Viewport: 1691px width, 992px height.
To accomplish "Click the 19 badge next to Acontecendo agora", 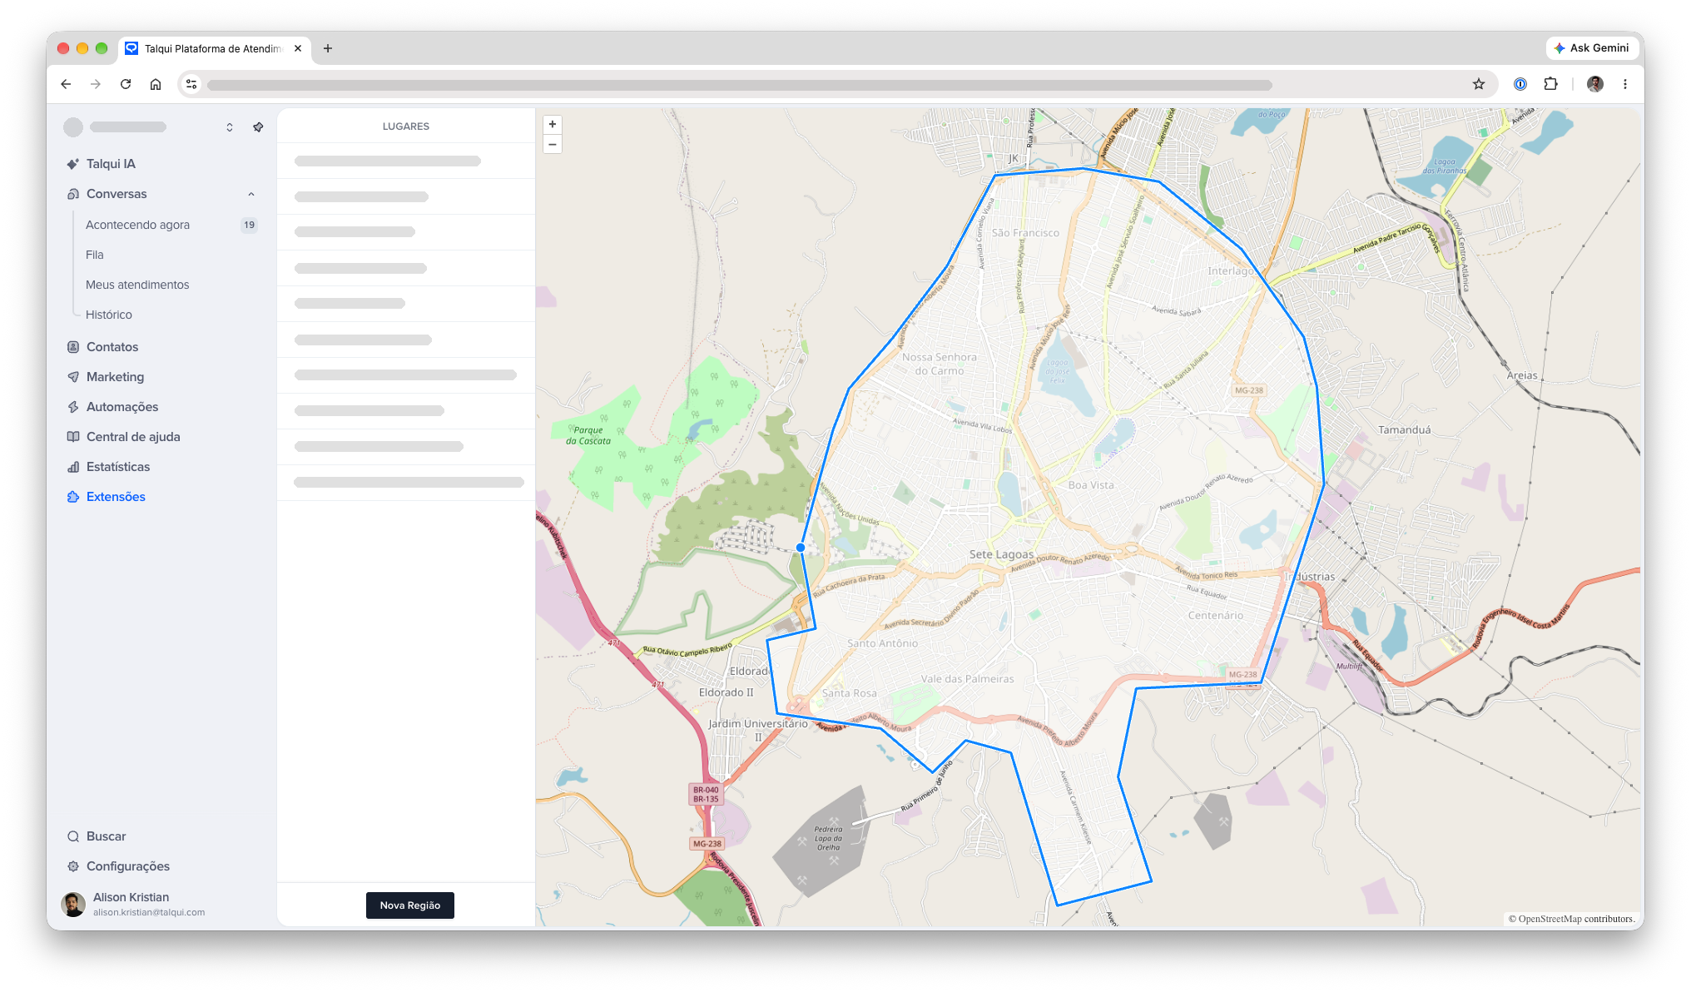I will click(x=249, y=225).
